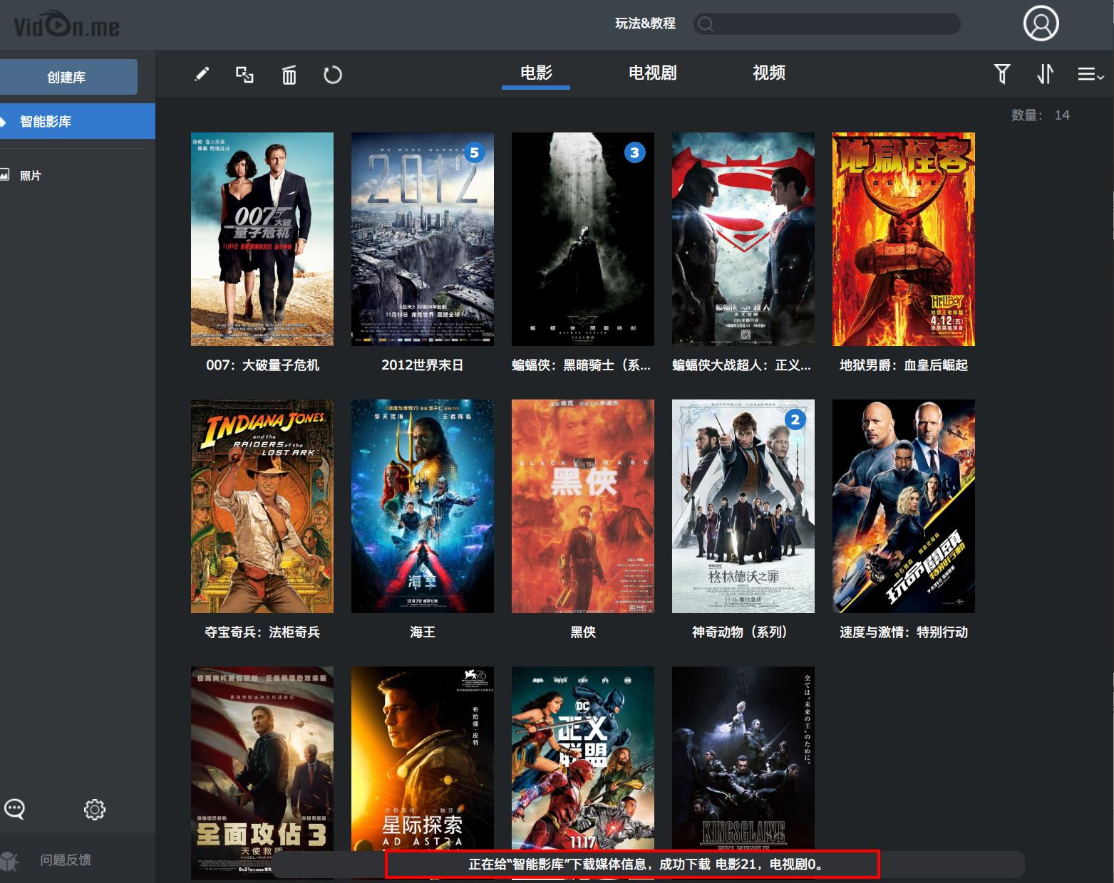This screenshot has height=883, width=1114.
Task: Click the pencil edit icon
Action: [x=202, y=74]
